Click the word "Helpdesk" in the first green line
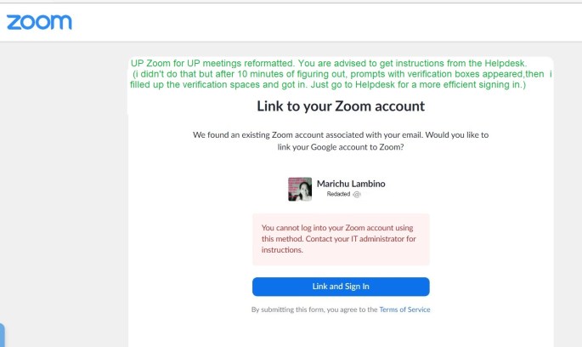The height and width of the screenshot is (347, 582). [x=501, y=63]
